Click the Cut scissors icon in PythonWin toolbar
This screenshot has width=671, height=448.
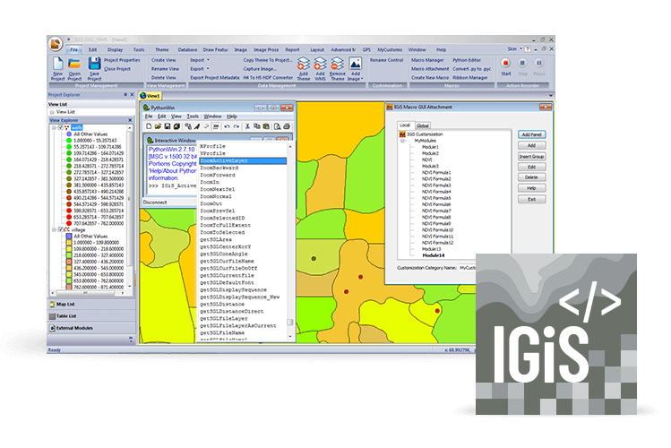pos(247,126)
